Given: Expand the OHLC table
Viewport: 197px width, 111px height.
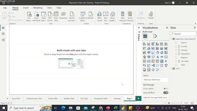Looking at the screenshot, I should click(171, 68).
